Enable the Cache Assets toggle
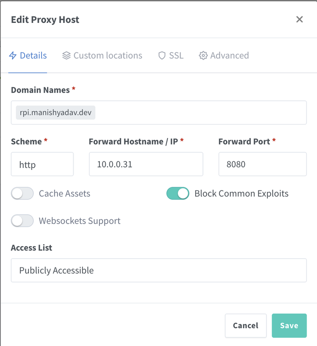 pos(22,193)
